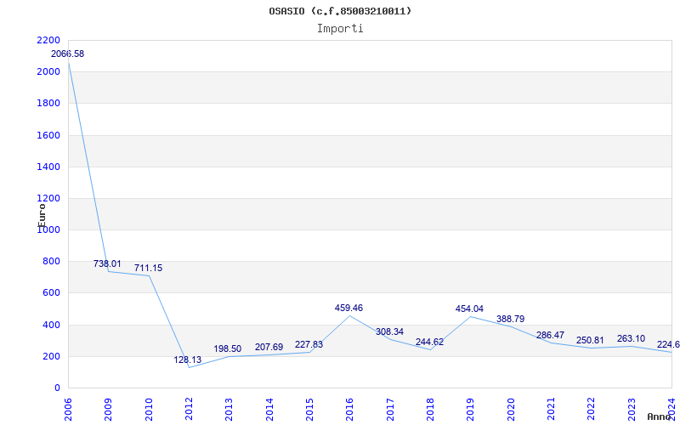Select the 250.81 data label
This screenshot has width=680, height=425.
(590, 341)
